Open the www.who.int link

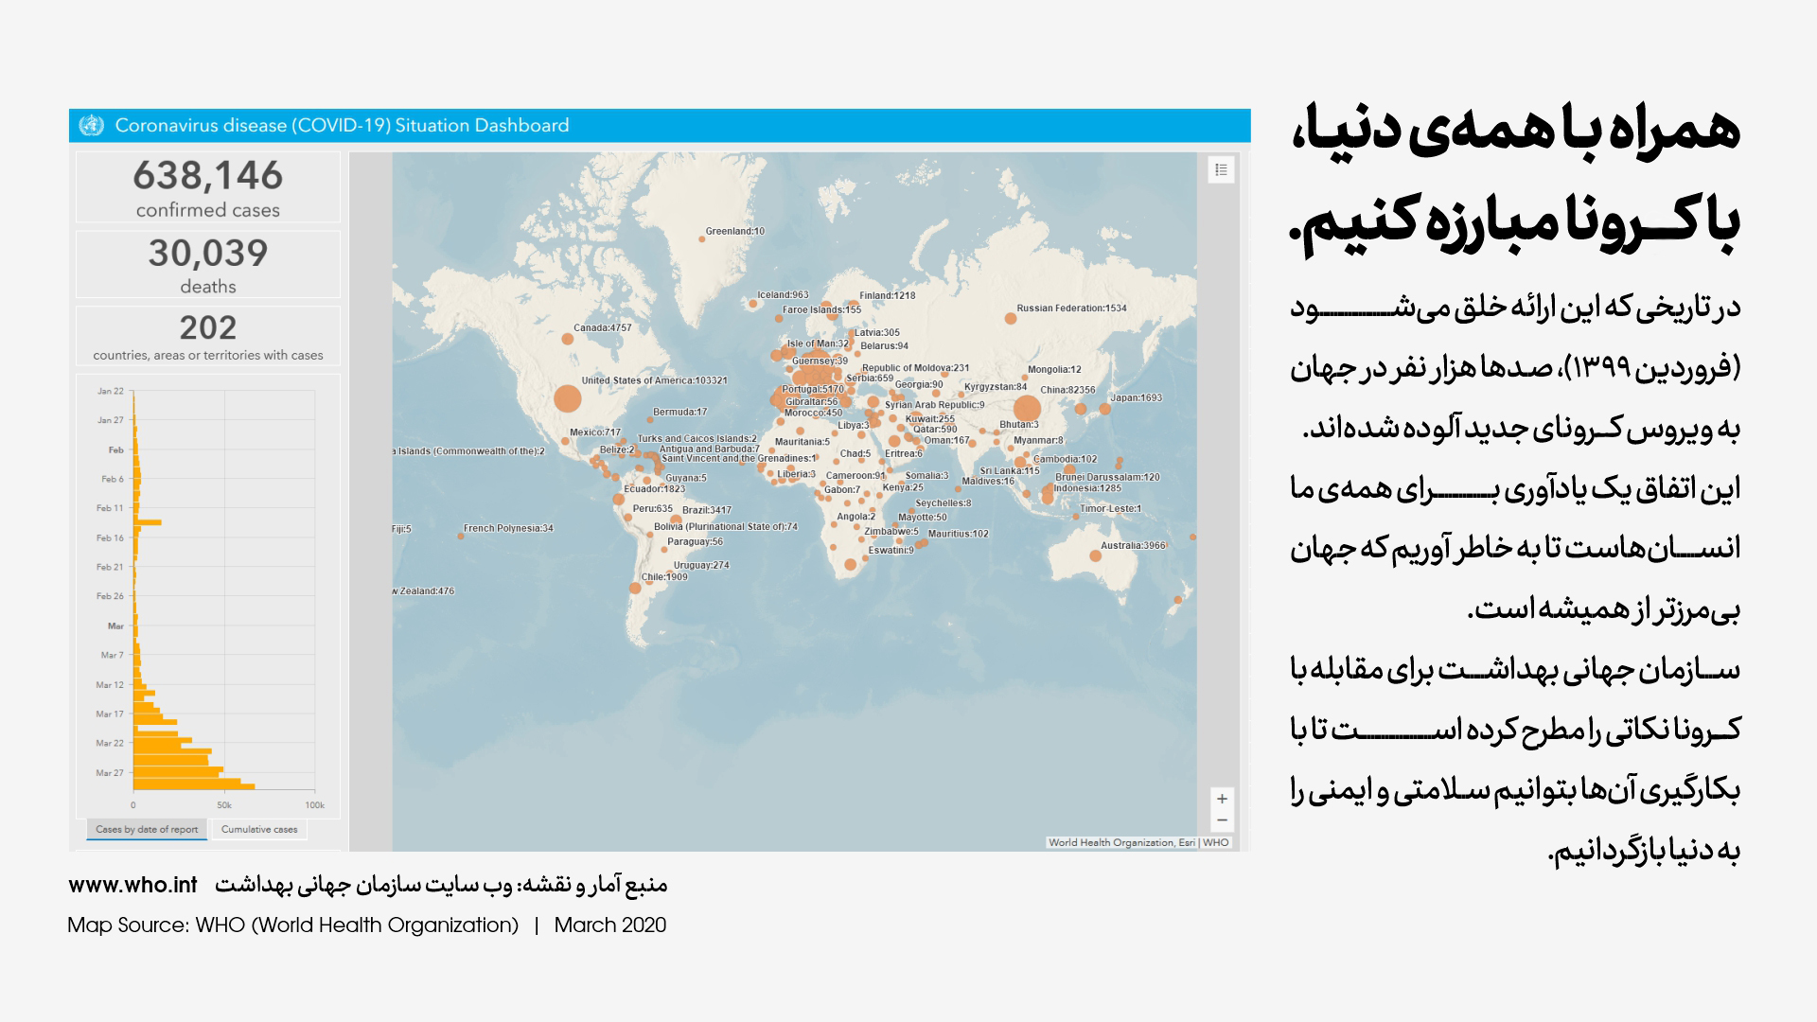point(132,885)
